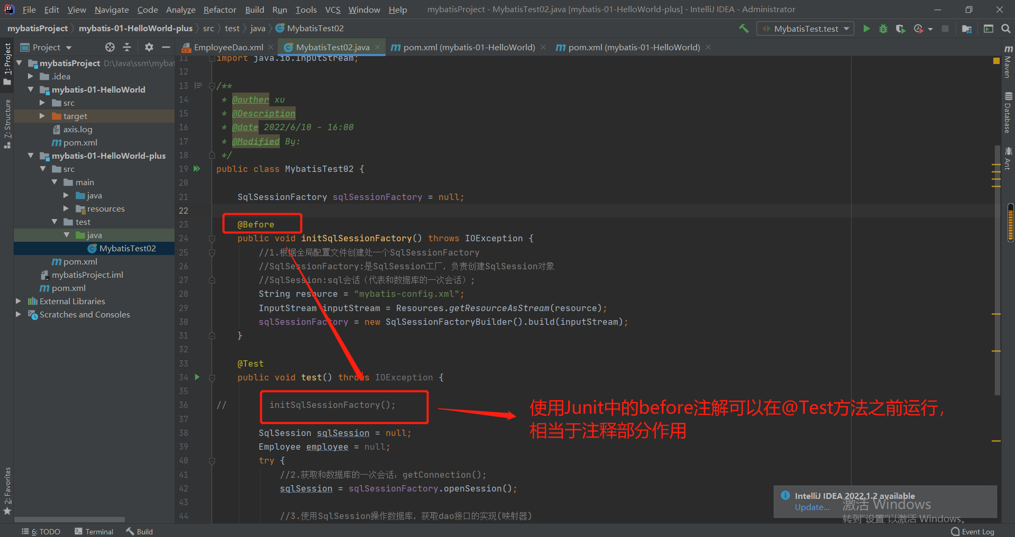This screenshot has width=1015, height=537.
Task: Click the Project panel horizontal scrollbar
Action: [70, 520]
